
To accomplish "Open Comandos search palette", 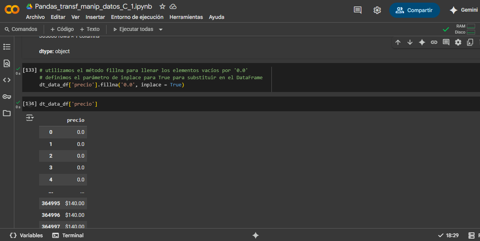I will point(21,29).
